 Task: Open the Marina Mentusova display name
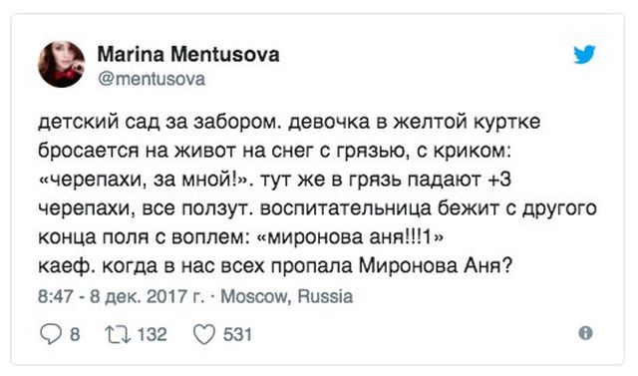[188, 54]
